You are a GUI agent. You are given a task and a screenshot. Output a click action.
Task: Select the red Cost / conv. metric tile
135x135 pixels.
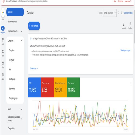(x=48, y=87)
